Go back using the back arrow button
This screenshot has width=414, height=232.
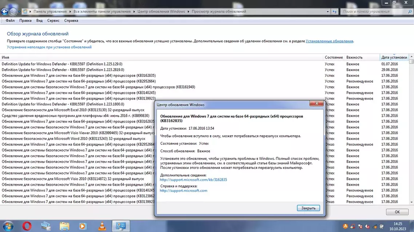5,12
